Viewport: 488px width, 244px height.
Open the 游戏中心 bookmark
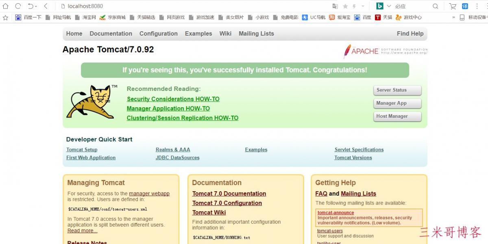[x=409, y=17]
